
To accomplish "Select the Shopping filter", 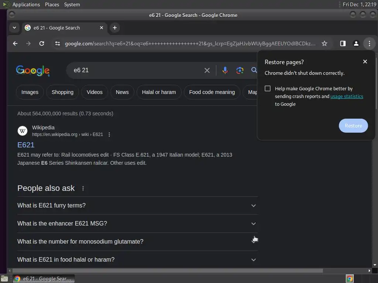I will [x=62, y=92].
